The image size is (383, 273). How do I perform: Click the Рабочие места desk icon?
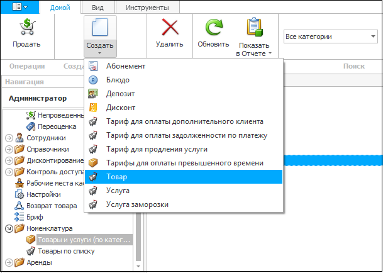(19, 183)
